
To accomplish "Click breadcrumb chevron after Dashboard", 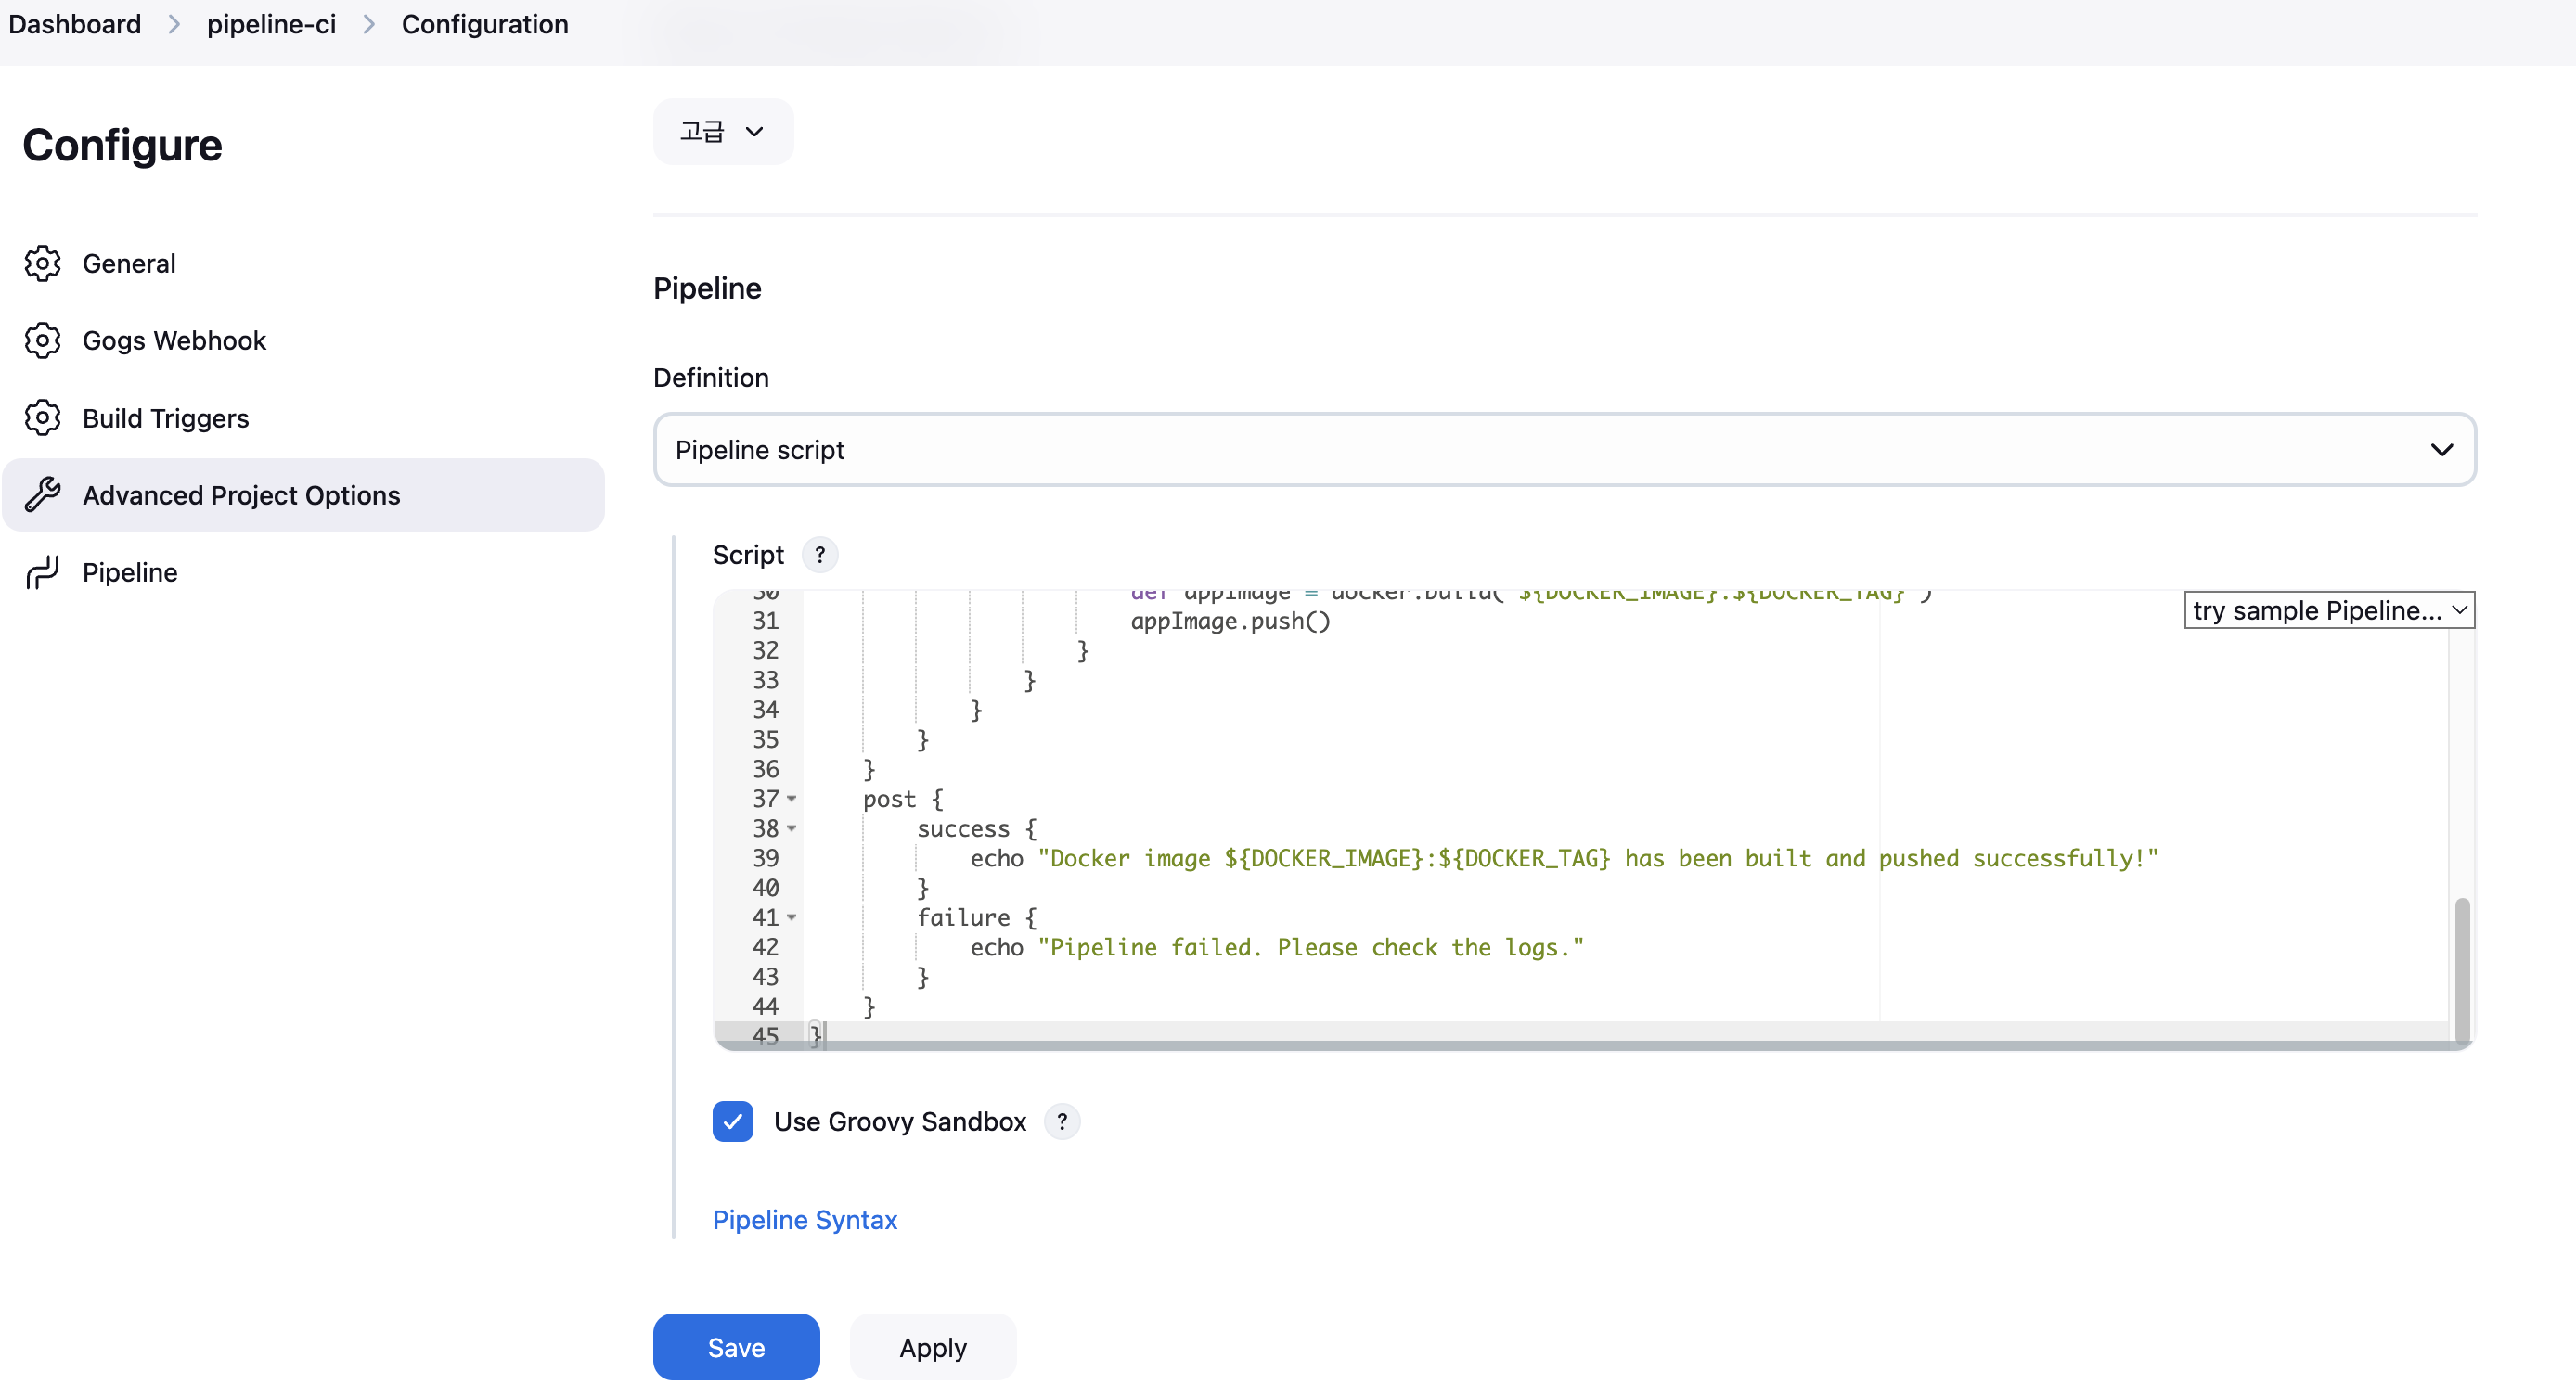I will [174, 24].
